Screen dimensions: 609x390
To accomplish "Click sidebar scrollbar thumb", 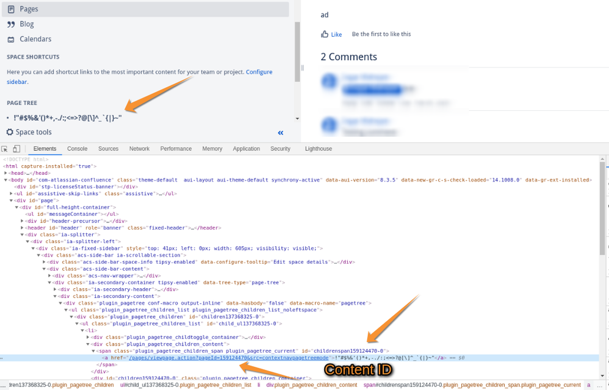I will click(x=297, y=52).
